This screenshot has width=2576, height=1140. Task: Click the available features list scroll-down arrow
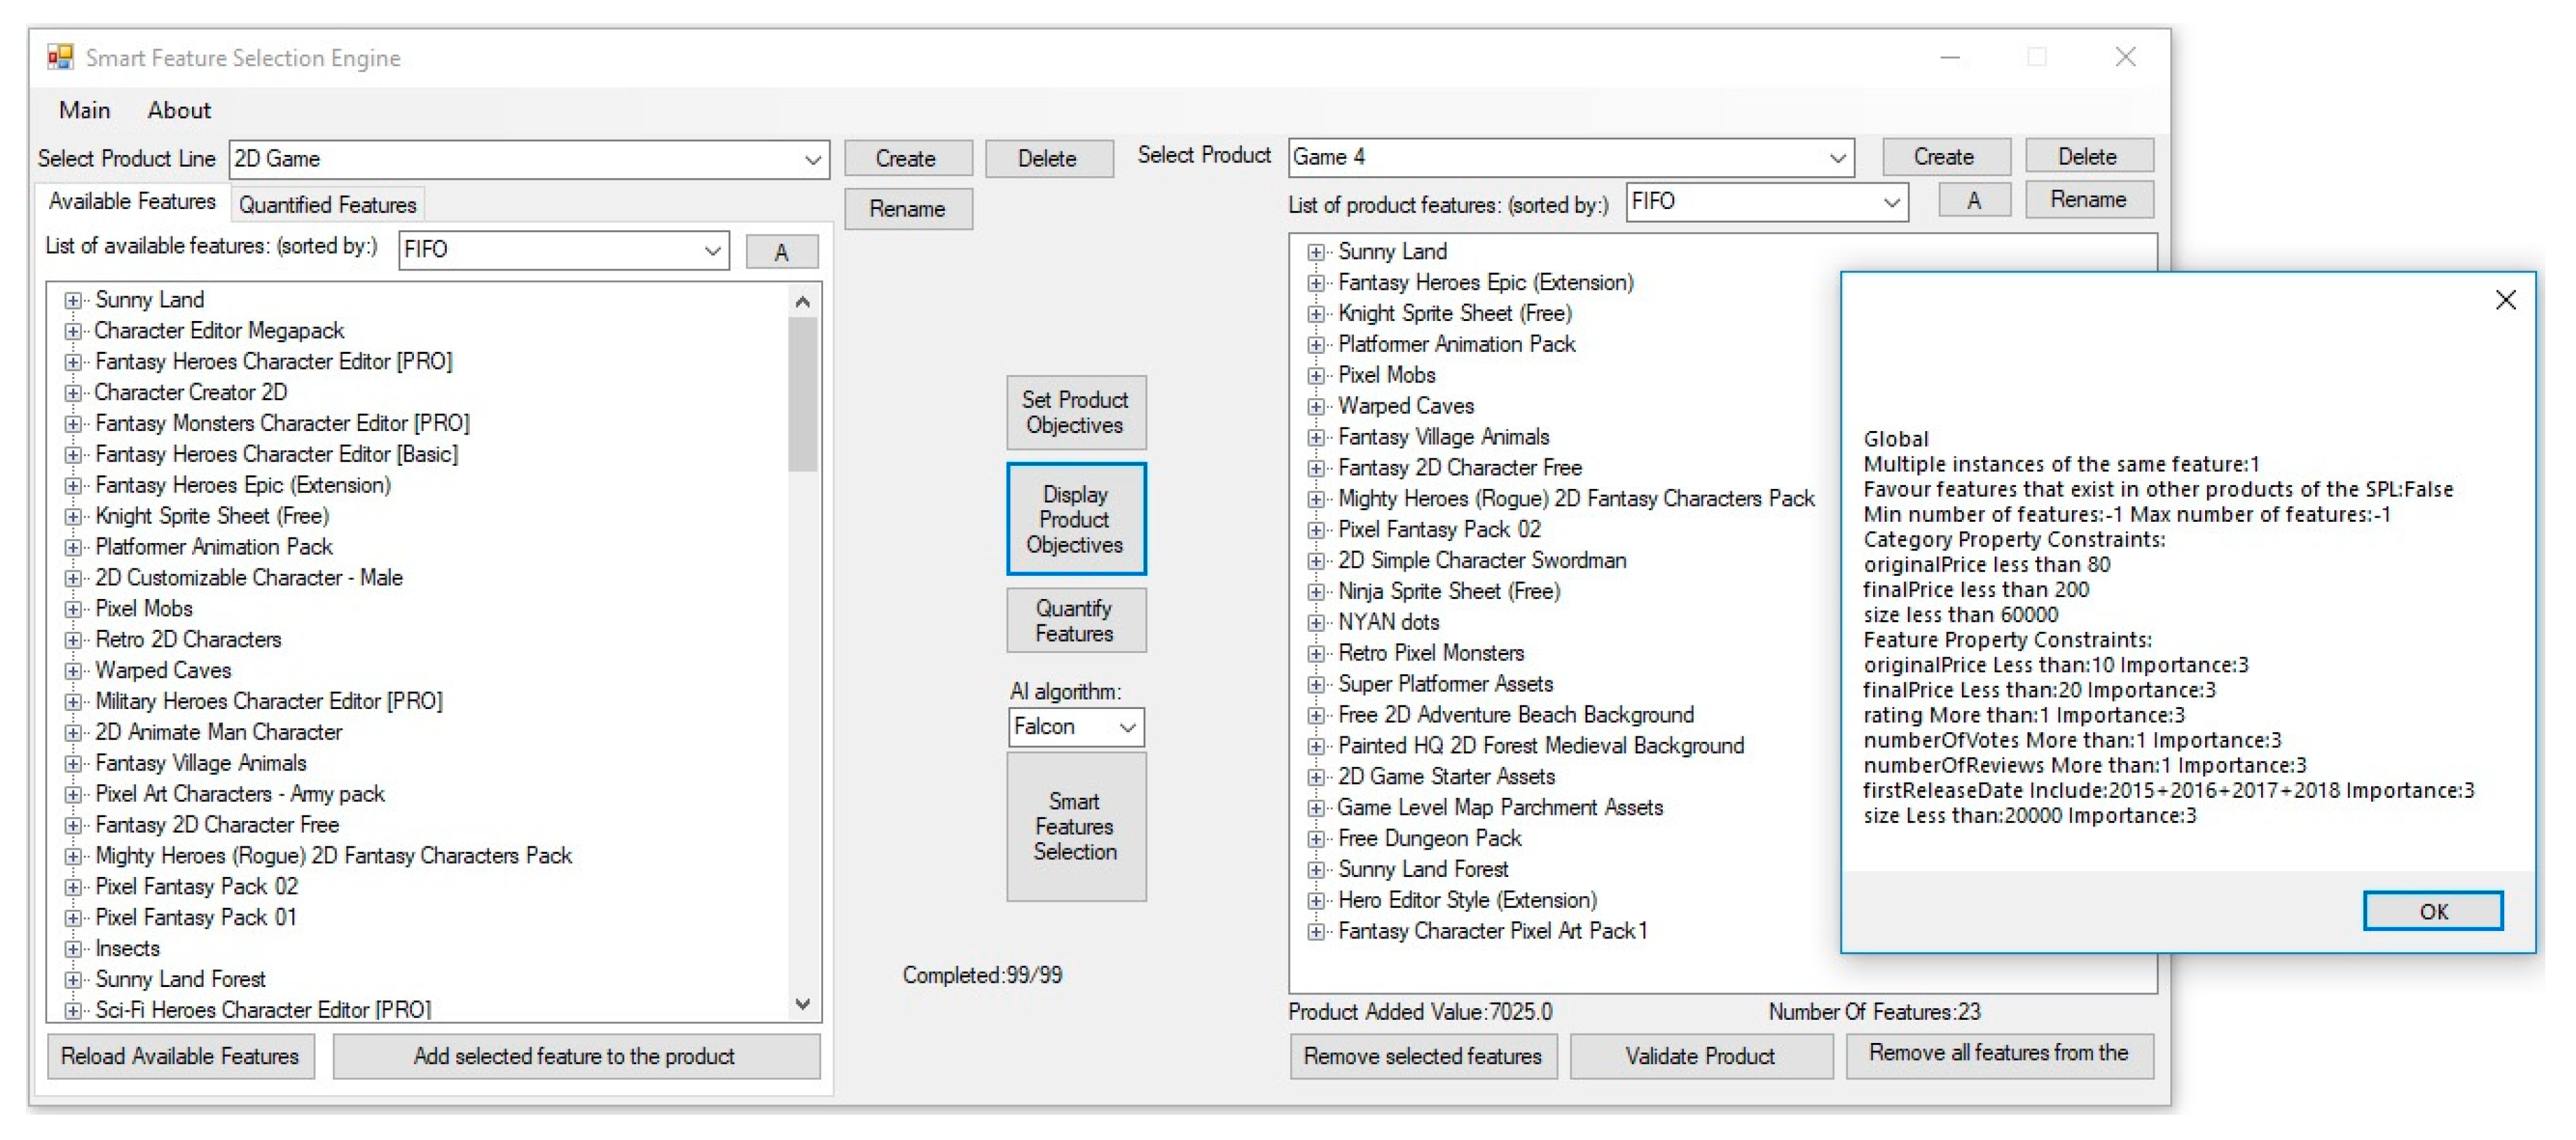[802, 1004]
